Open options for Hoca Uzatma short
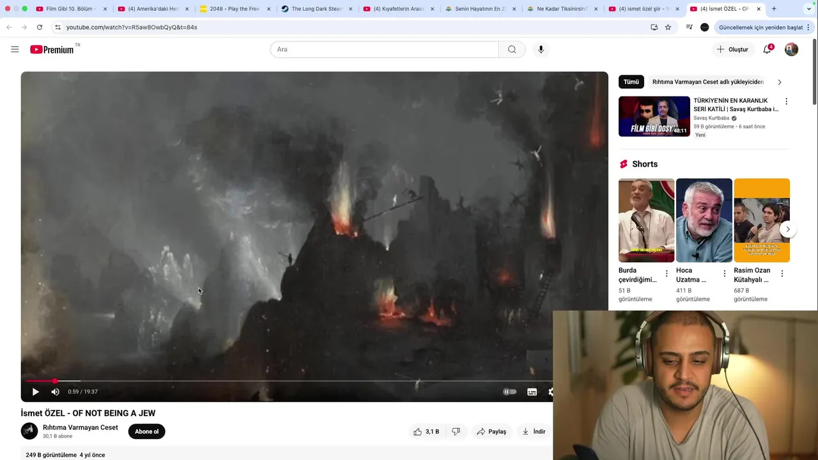 click(x=724, y=273)
